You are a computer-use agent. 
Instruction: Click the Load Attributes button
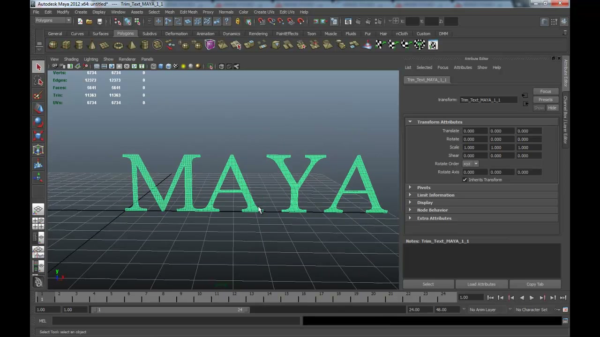tap(481, 284)
